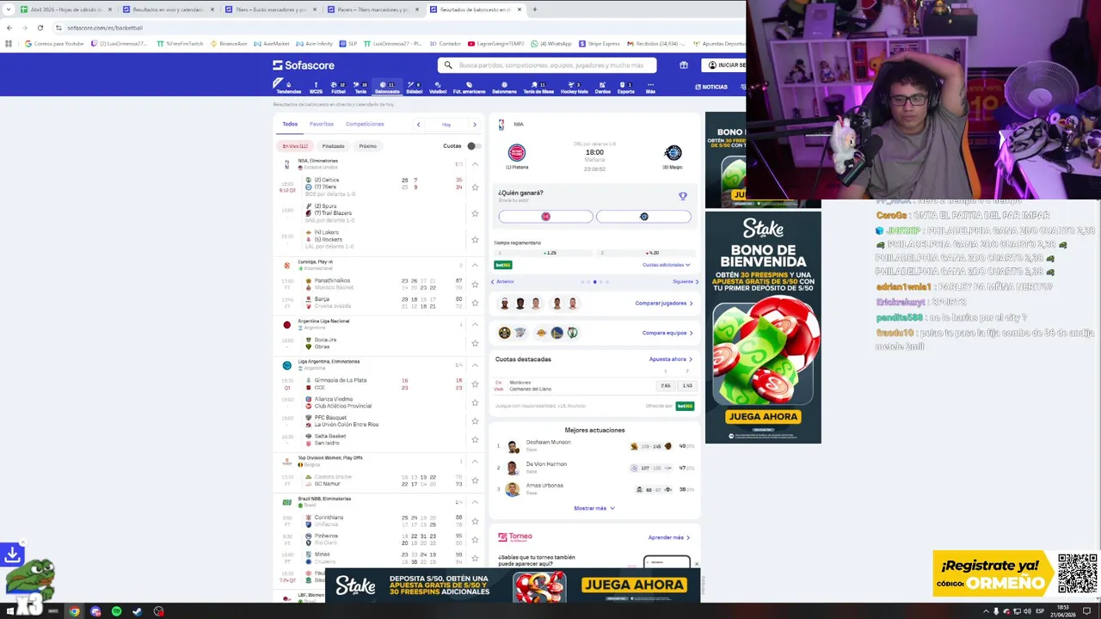Favorite the Panathinaikos vs Monaco star
This screenshot has height=619, width=1101.
(x=475, y=284)
